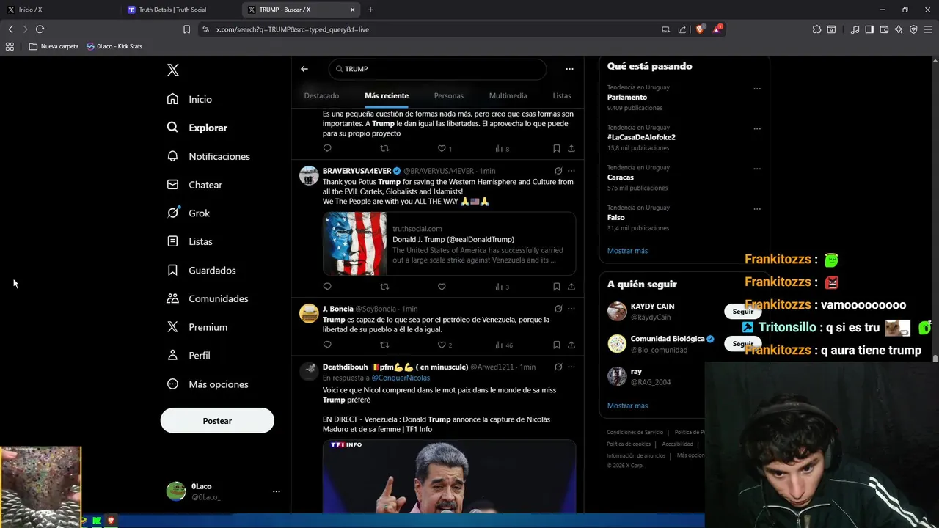The width and height of the screenshot is (939, 528).
Task: Repost the J. Bonela post
Action: point(384,345)
